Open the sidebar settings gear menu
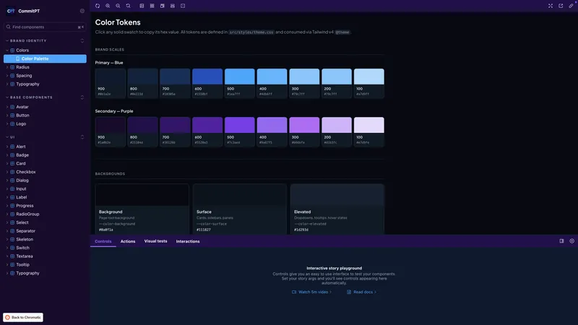The image size is (578, 325). [x=82, y=11]
